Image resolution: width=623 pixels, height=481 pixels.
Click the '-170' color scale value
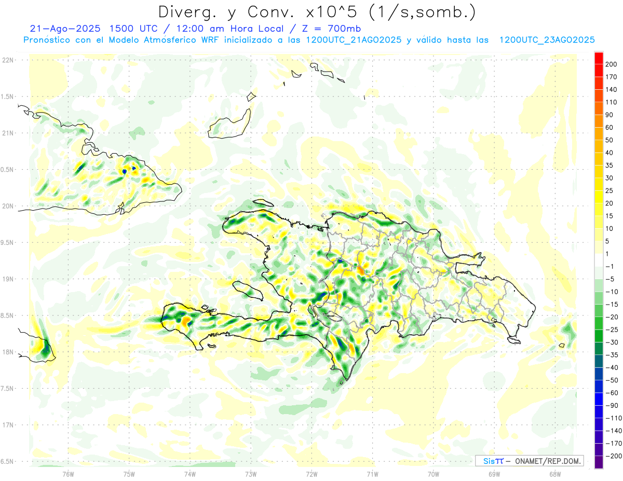613,444
